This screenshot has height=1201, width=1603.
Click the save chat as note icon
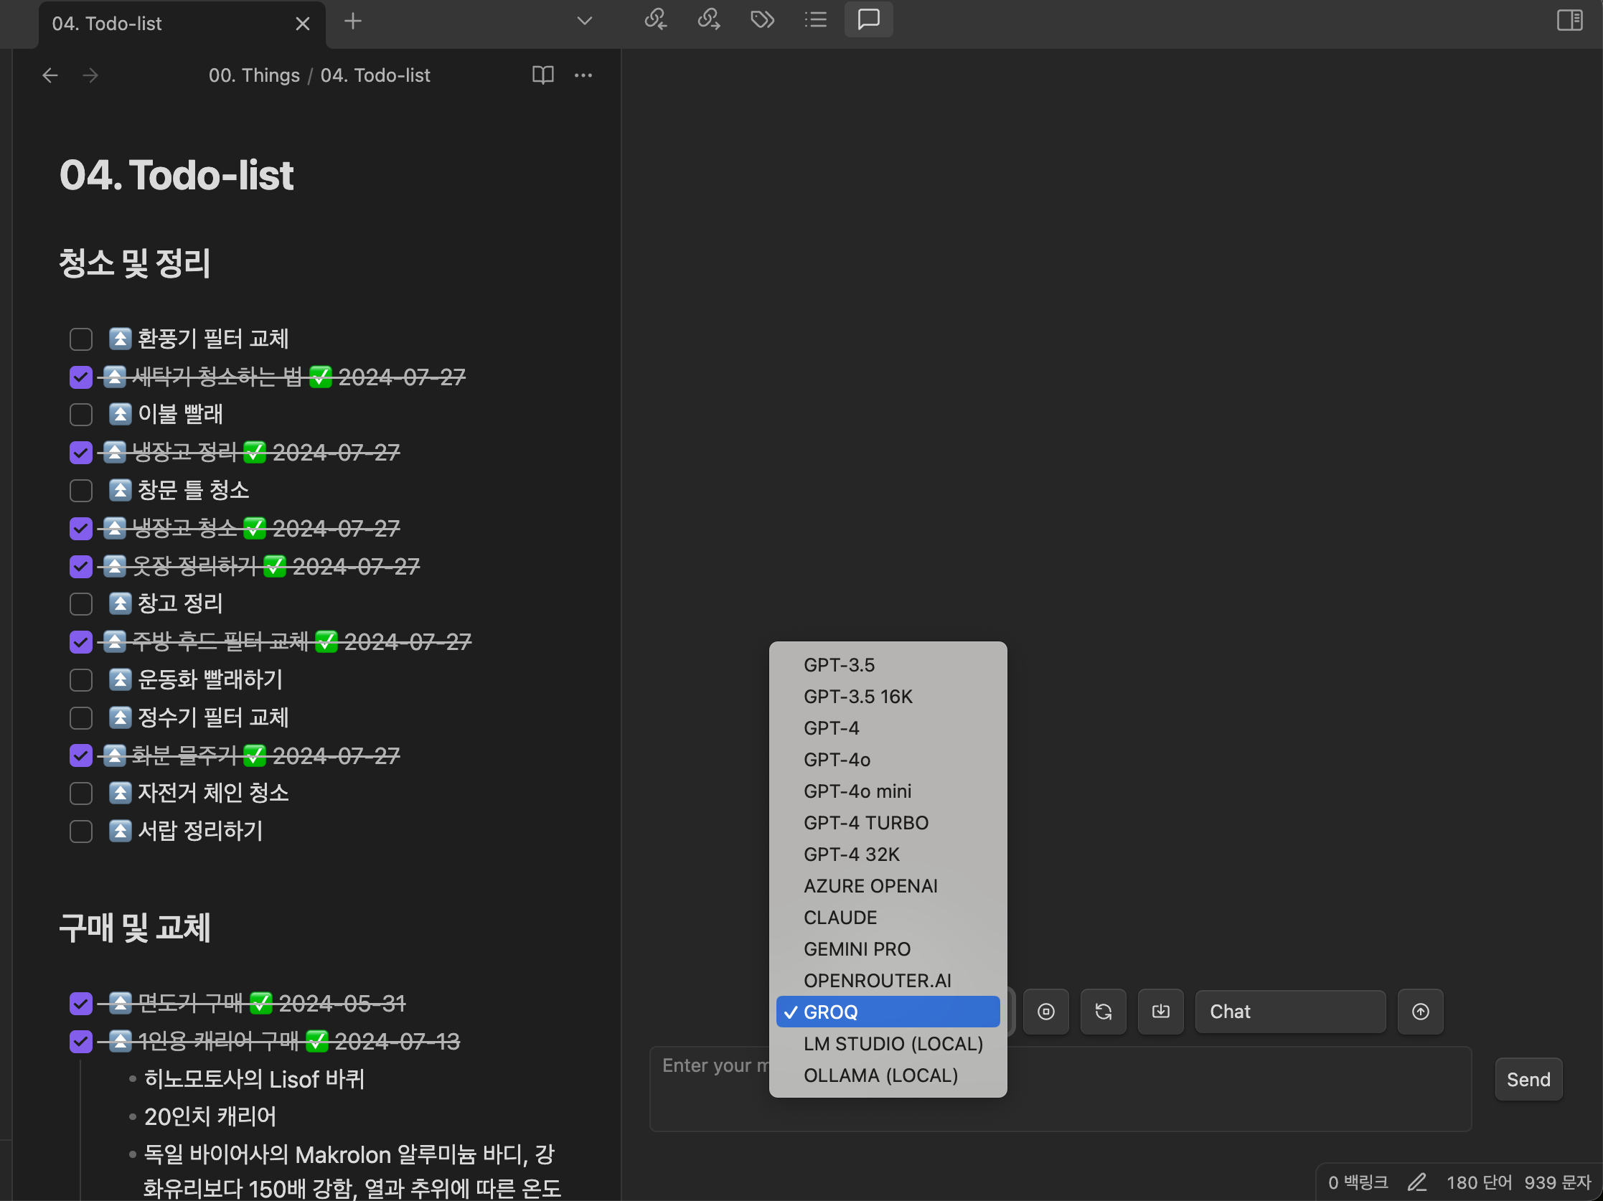pos(1160,1011)
